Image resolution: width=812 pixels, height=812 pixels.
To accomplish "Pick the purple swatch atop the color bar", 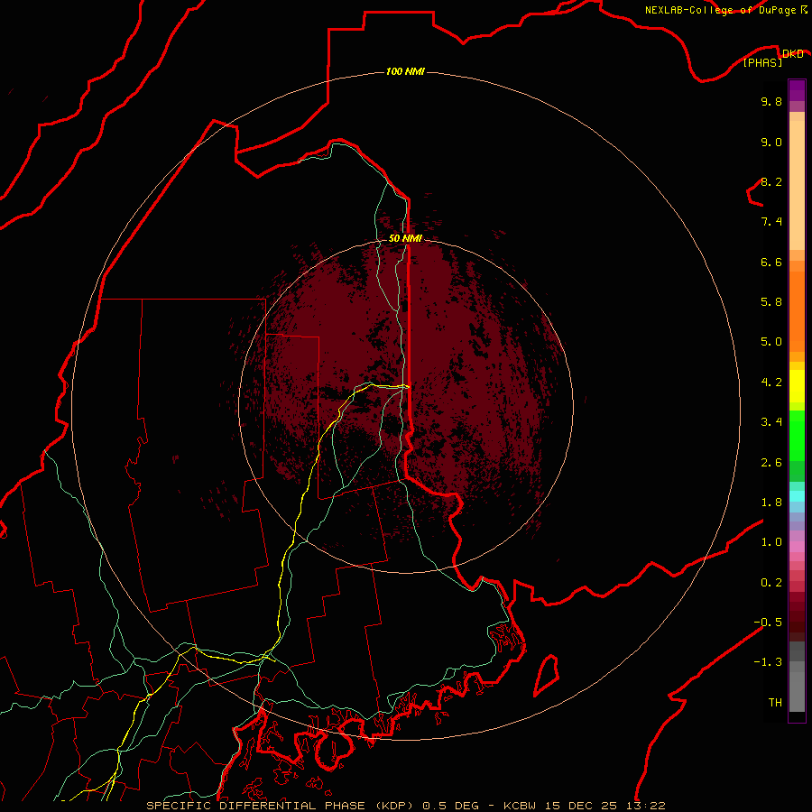I will tap(797, 90).
